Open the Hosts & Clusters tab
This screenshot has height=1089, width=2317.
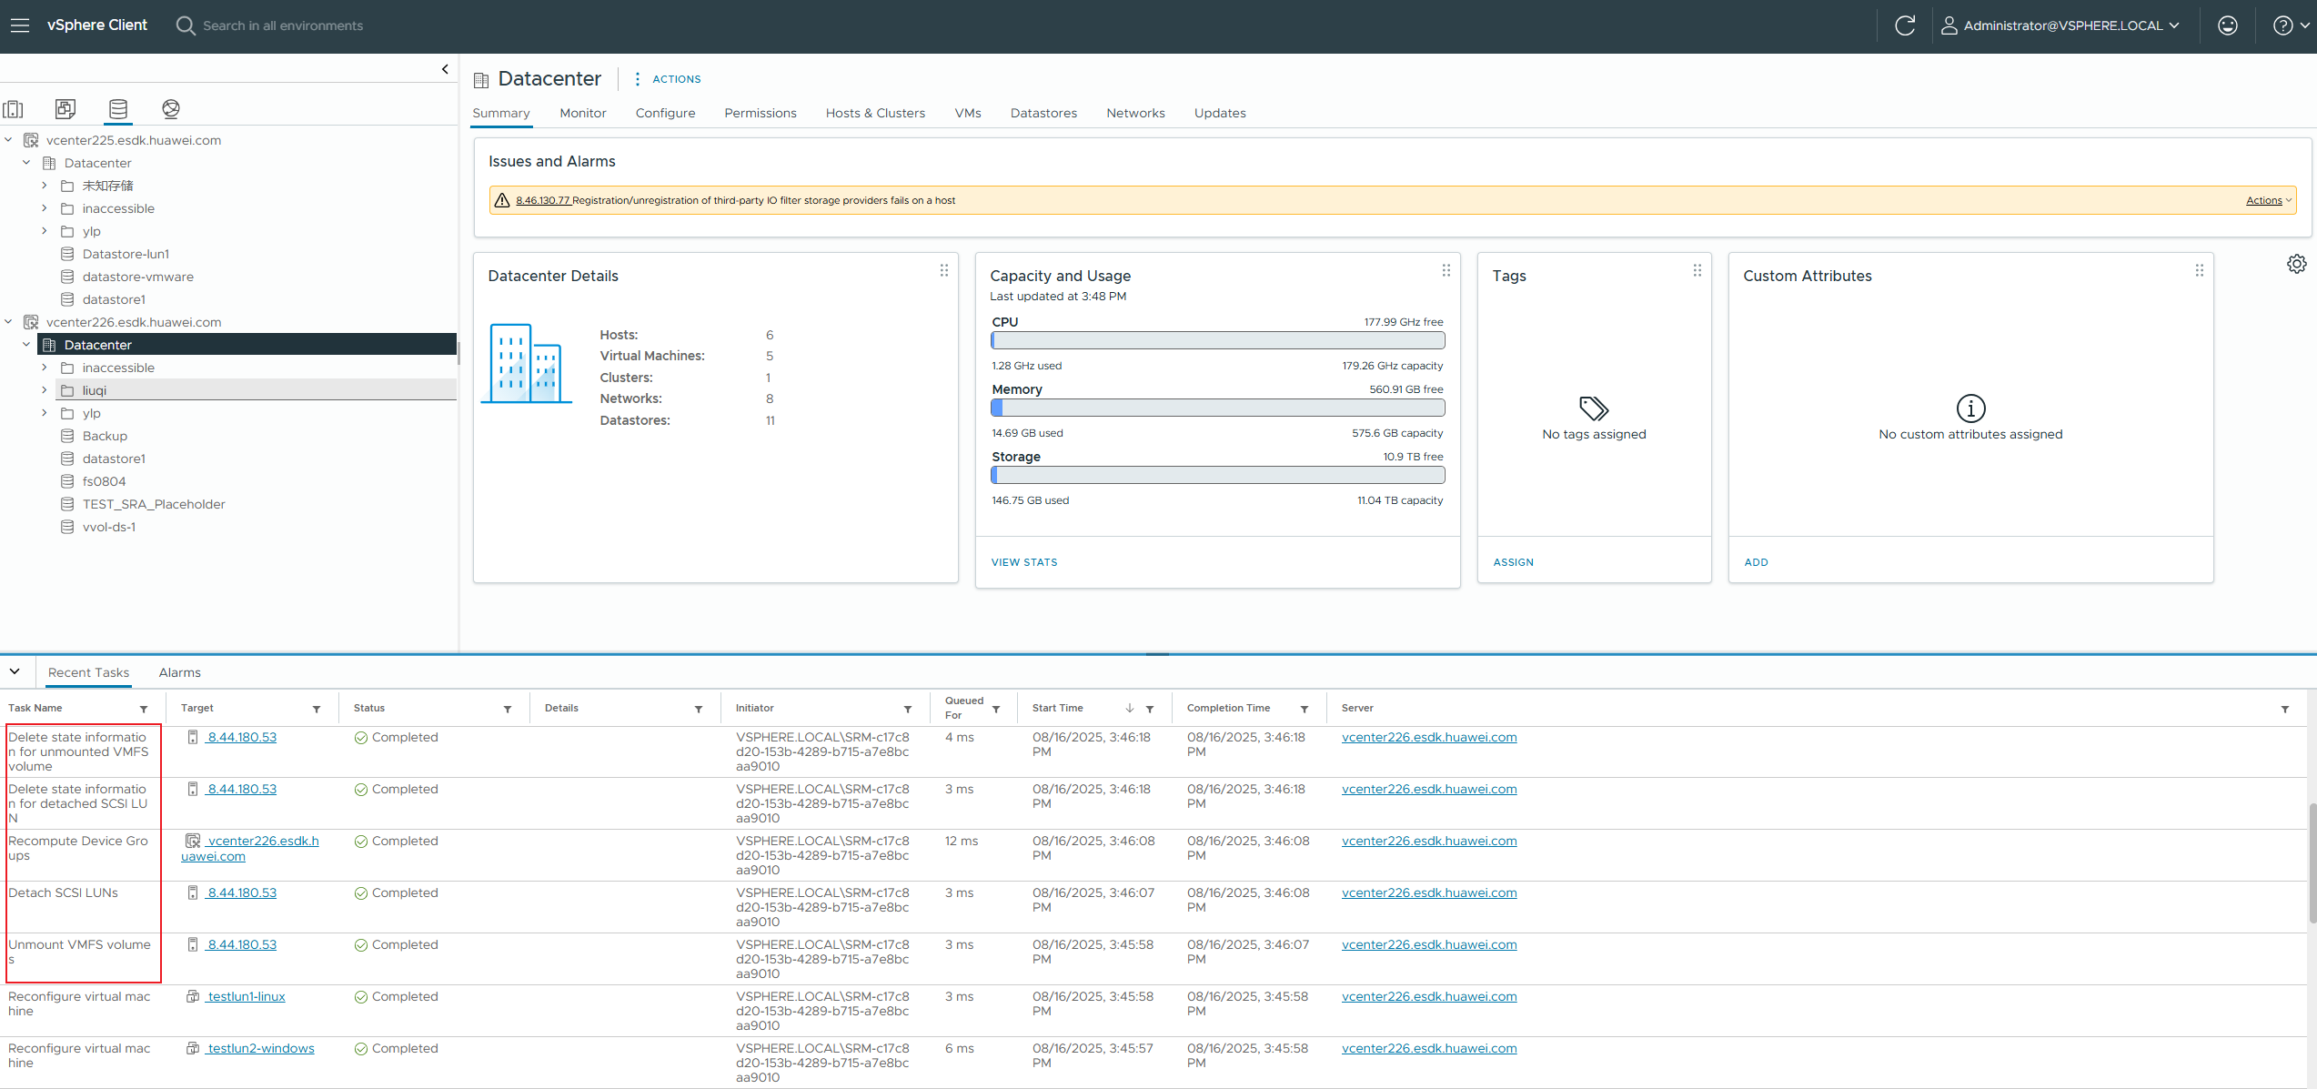click(x=875, y=113)
